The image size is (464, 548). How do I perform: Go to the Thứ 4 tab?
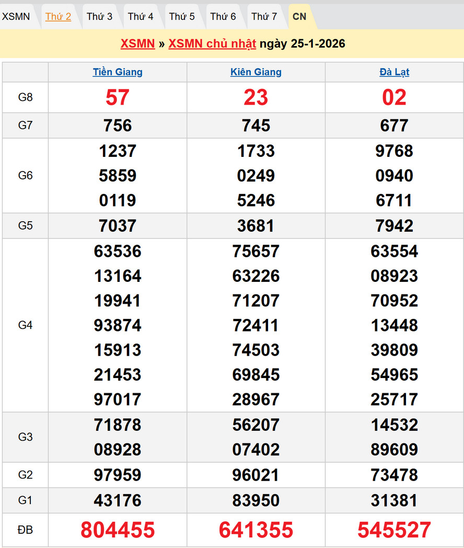pos(141,17)
